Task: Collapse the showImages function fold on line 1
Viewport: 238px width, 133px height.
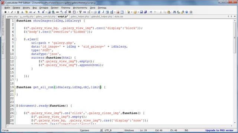Action: [15, 21]
